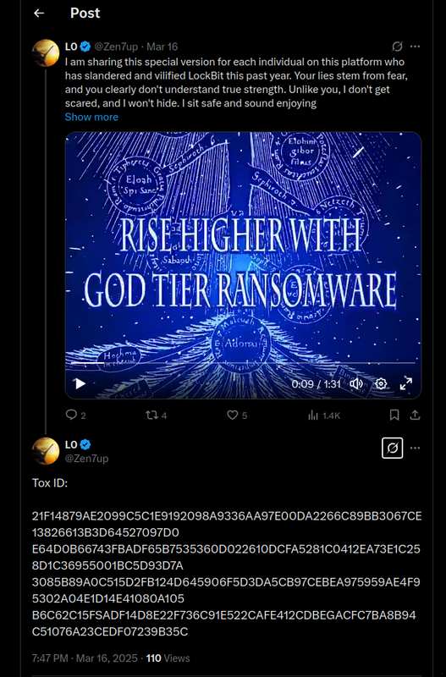View analytics with the bar chart icon
Viewport: 446px width, 677px height.
tap(313, 416)
